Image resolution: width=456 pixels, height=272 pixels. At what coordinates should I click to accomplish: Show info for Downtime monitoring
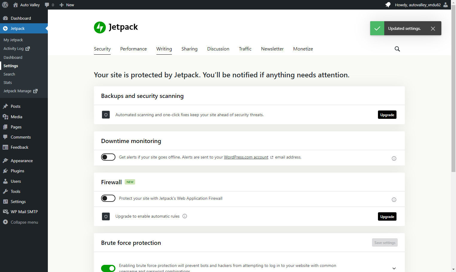(394, 159)
